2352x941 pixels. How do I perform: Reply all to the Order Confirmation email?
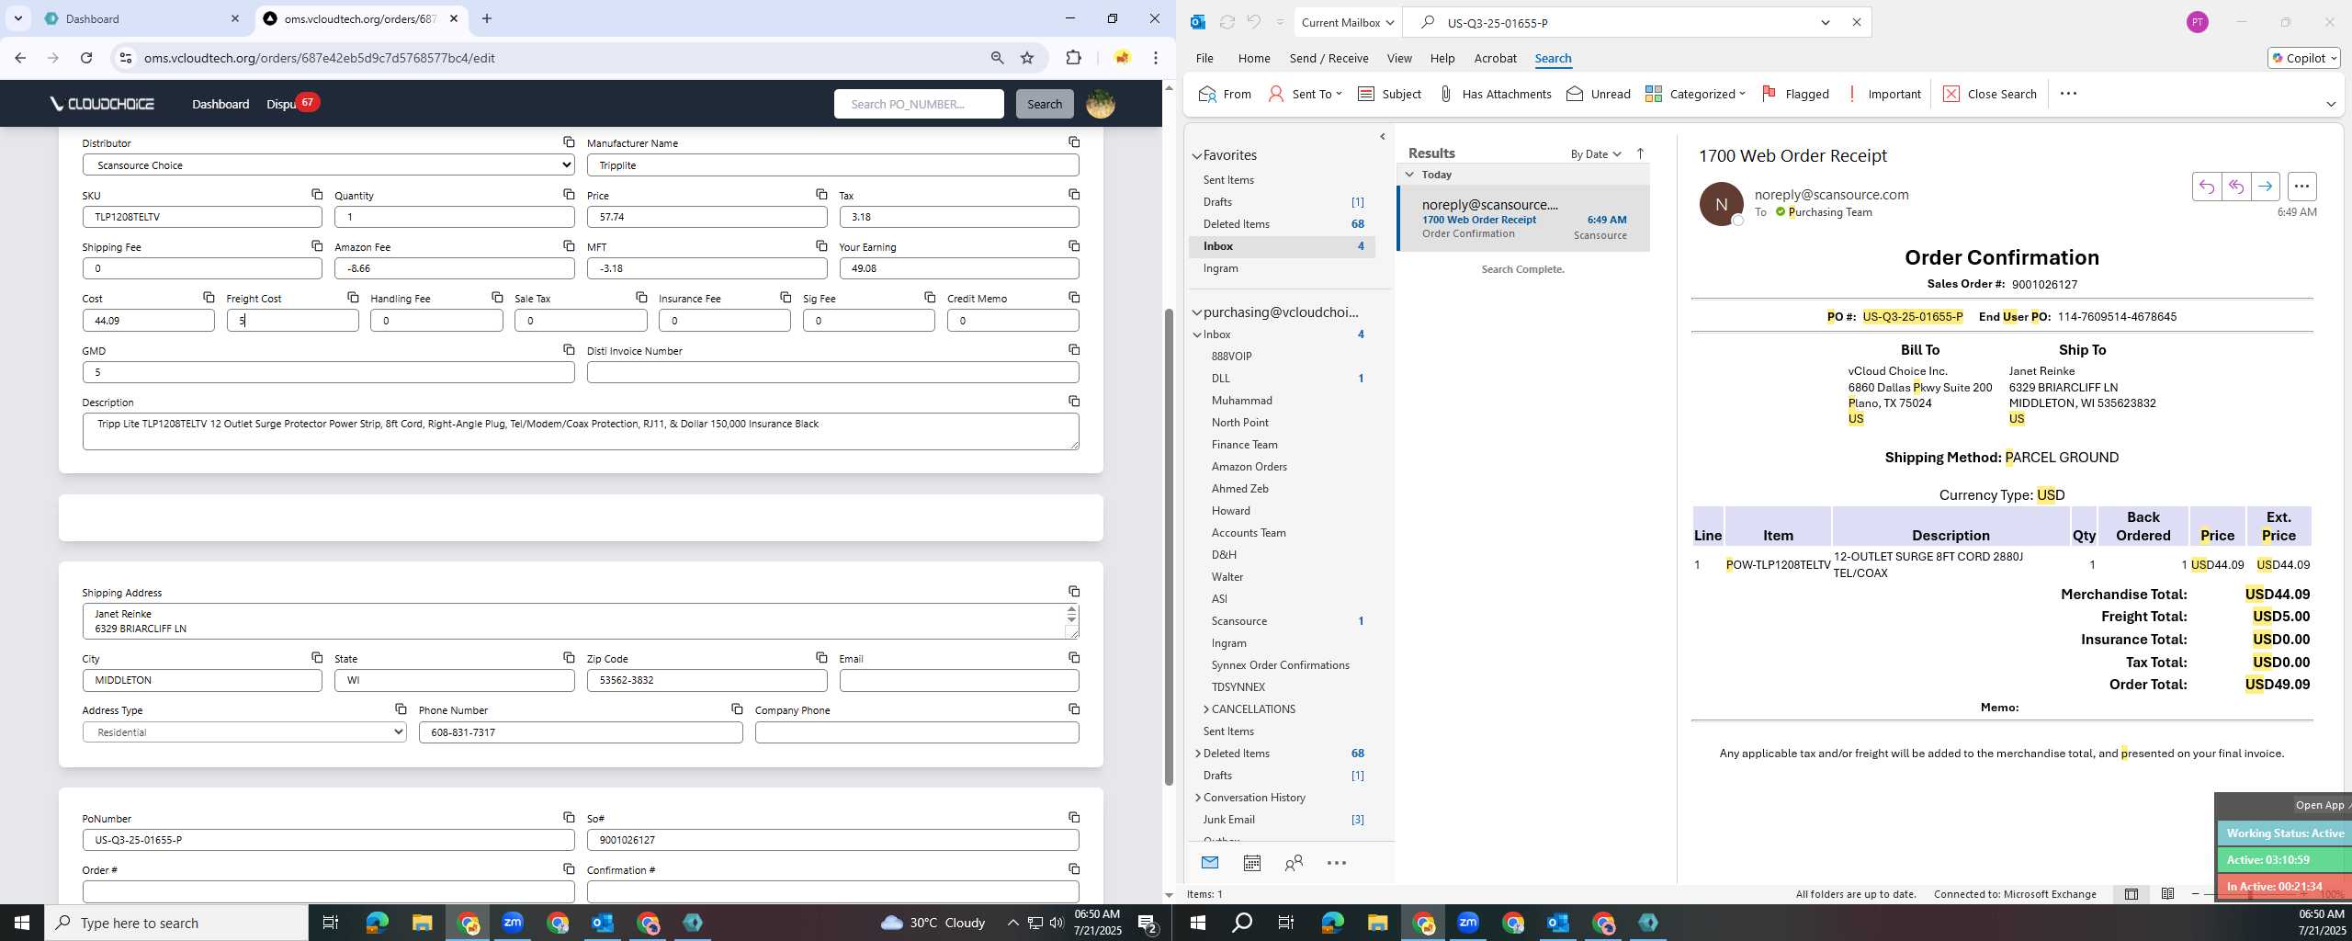[2236, 187]
